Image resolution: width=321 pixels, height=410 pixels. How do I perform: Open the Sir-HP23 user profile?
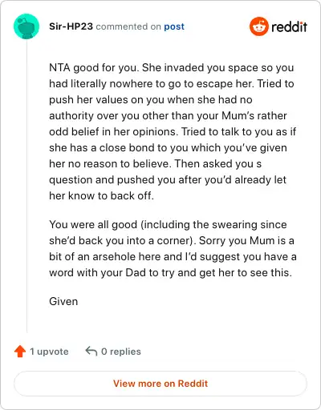[x=71, y=26]
